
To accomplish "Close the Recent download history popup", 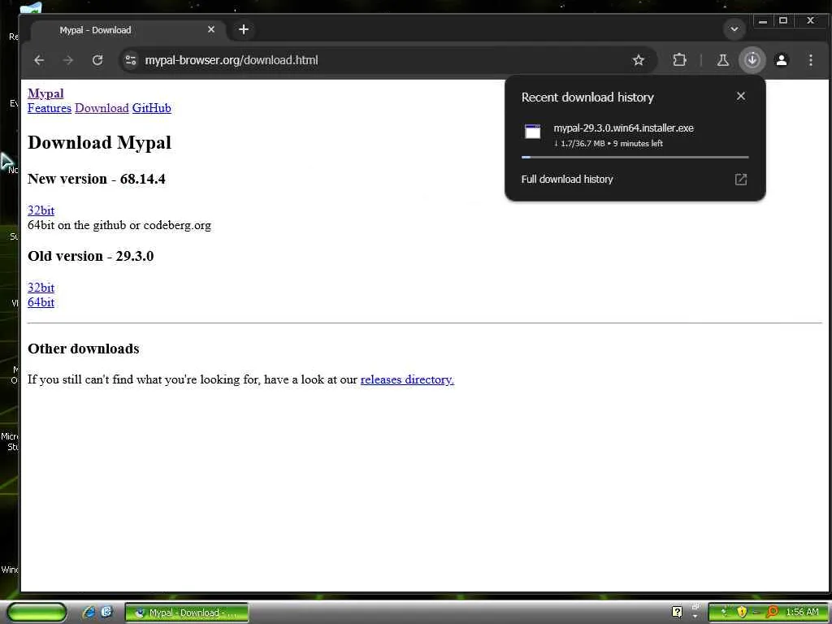I will (741, 96).
